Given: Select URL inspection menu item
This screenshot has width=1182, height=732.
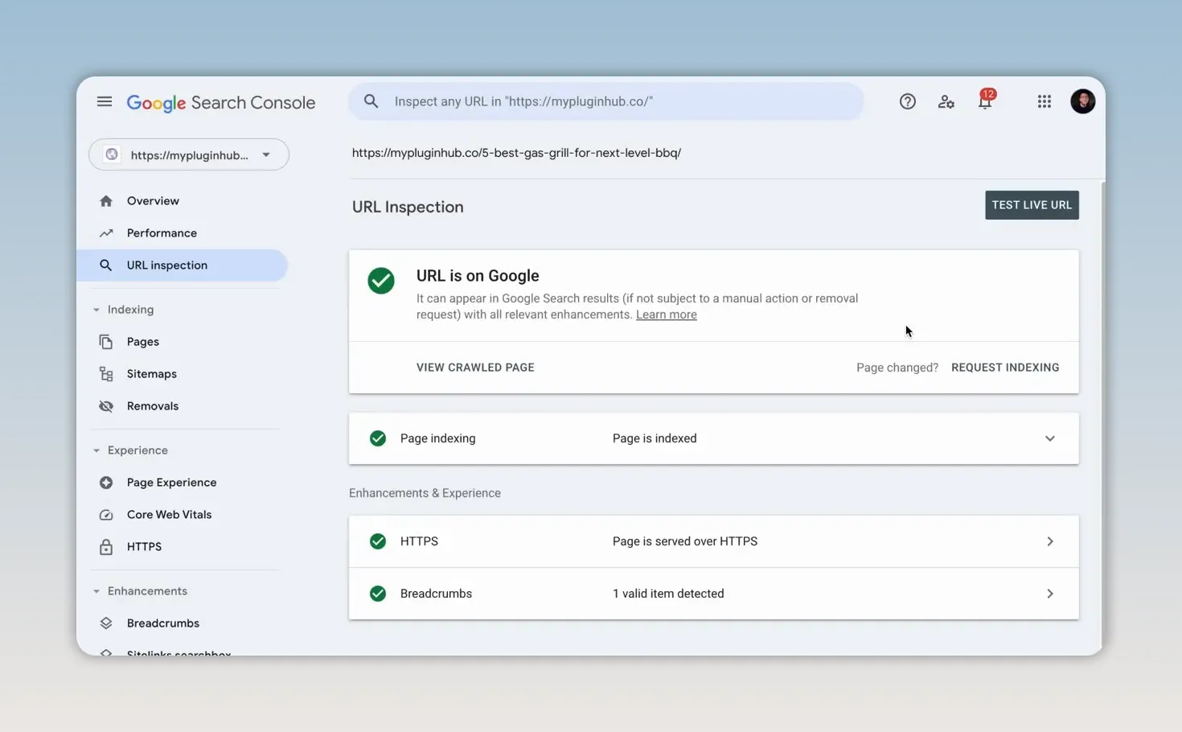Looking at the screenshot, I should [183, 265].
